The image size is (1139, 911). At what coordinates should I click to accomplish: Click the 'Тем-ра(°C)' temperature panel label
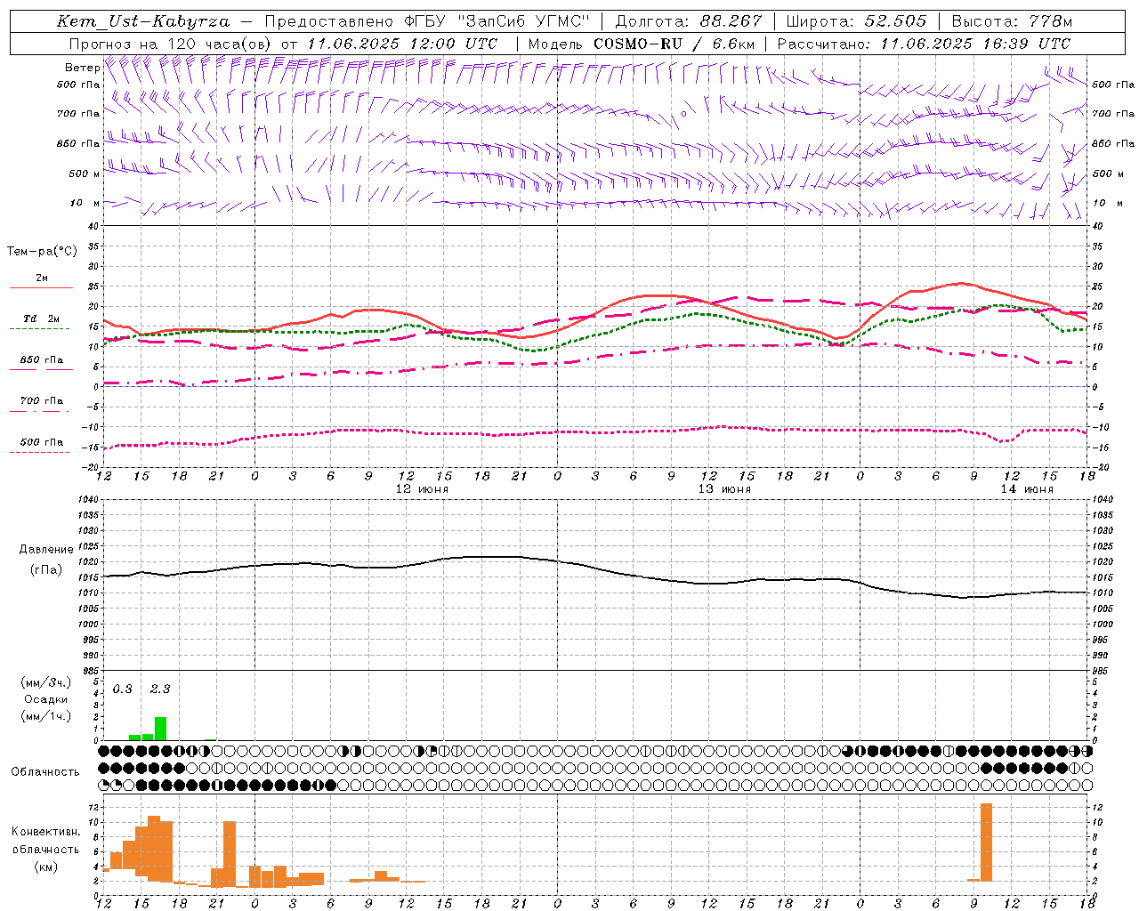(42, 252)
